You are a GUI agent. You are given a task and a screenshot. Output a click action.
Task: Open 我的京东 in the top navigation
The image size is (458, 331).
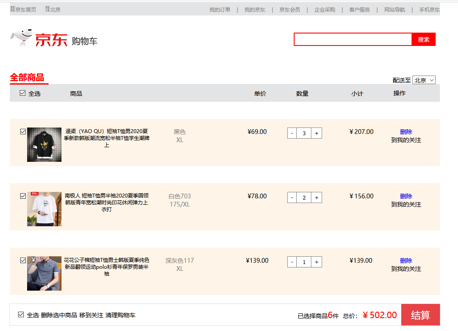coord(255,9)
